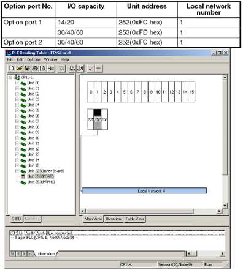Viewport: 243px width, 270px height.
Task: Click highlighted slot 252 in lower rack
Action: pyautogui.click(x=98, y=119)
